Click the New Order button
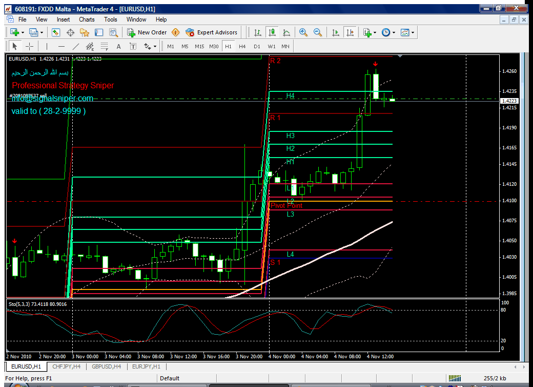 147,32
